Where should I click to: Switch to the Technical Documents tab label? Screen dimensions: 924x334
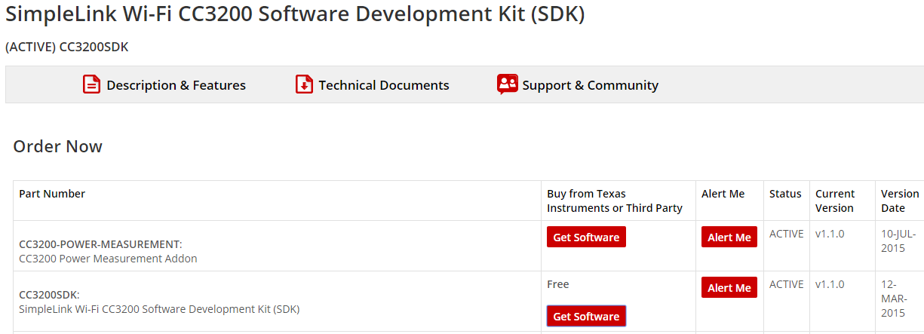click(384, 85)
